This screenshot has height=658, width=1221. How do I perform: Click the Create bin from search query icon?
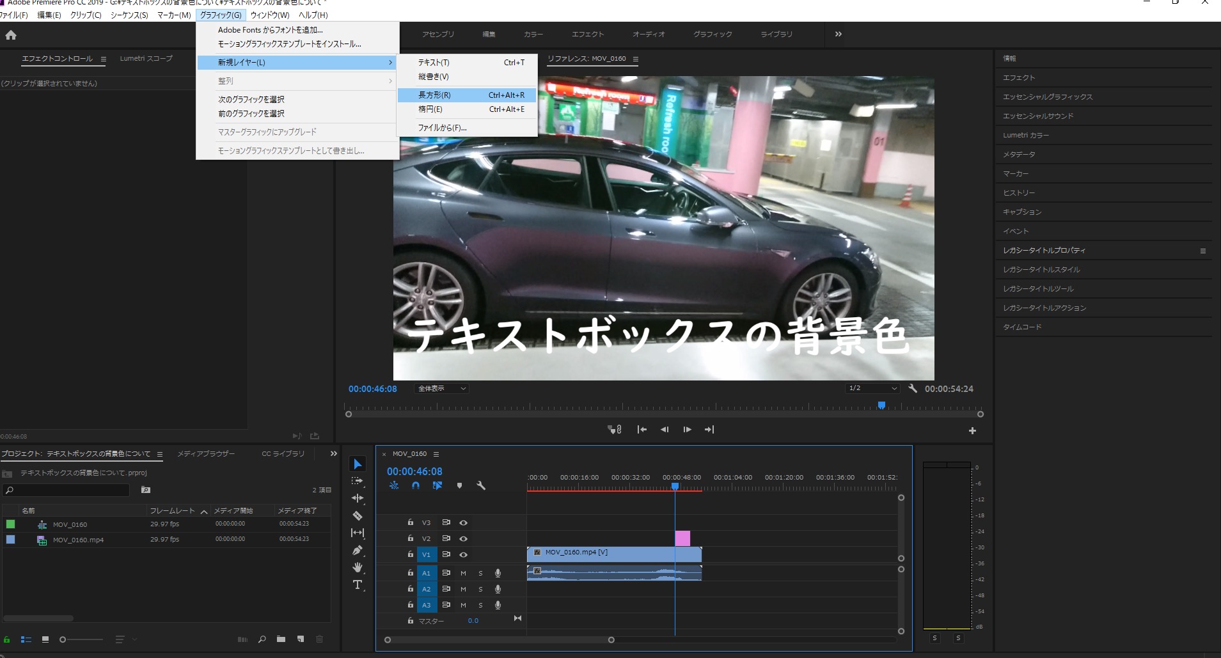(x=145, y=490)
